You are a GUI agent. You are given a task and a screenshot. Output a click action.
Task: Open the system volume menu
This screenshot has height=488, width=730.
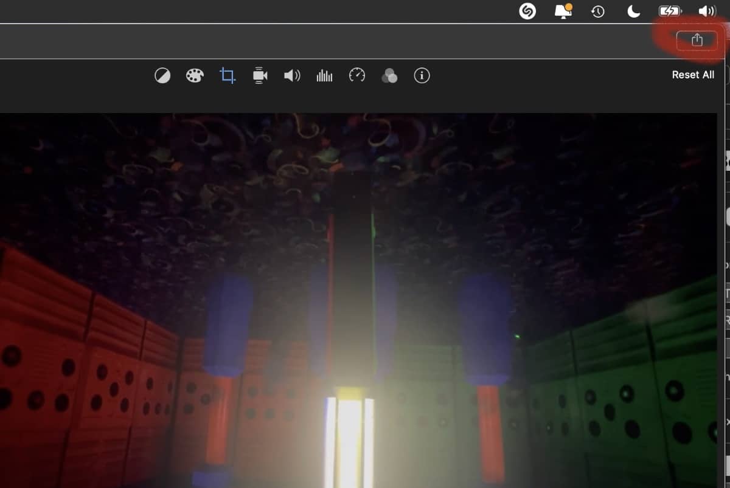click(x=707, y=11)
